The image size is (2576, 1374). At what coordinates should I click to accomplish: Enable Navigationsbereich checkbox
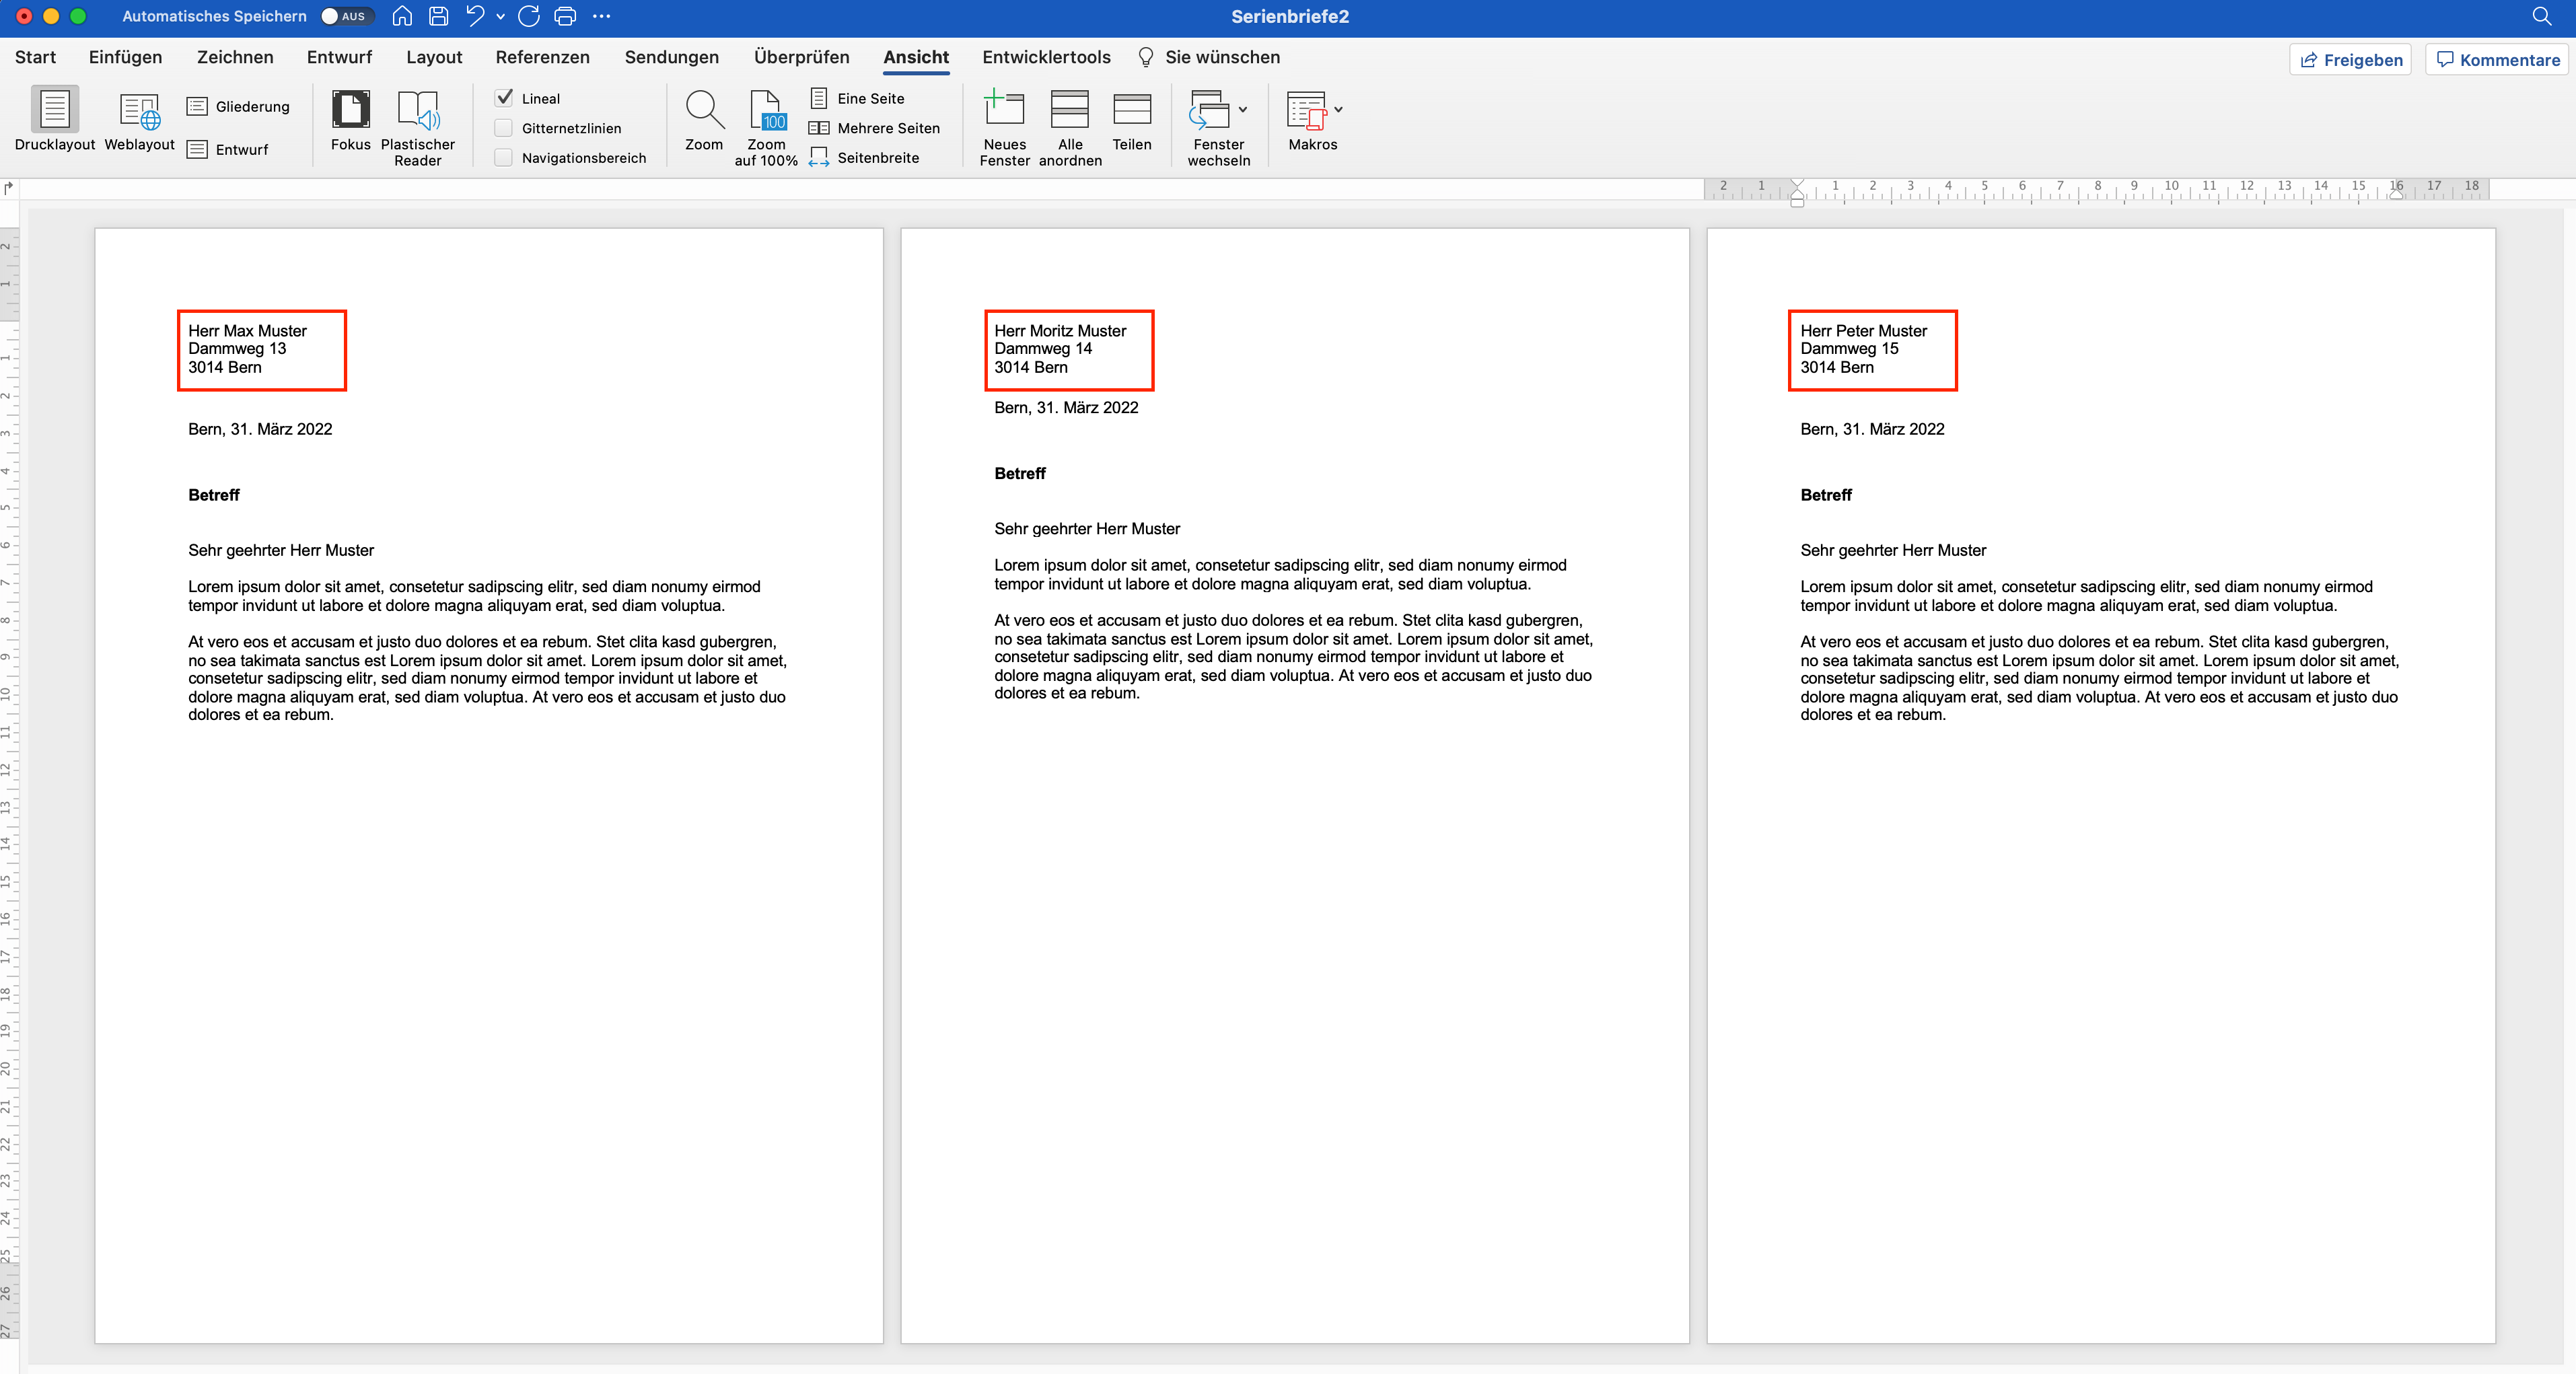pos(505,158)
